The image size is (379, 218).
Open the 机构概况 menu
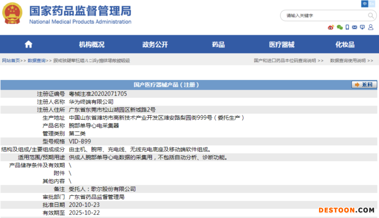92,44
